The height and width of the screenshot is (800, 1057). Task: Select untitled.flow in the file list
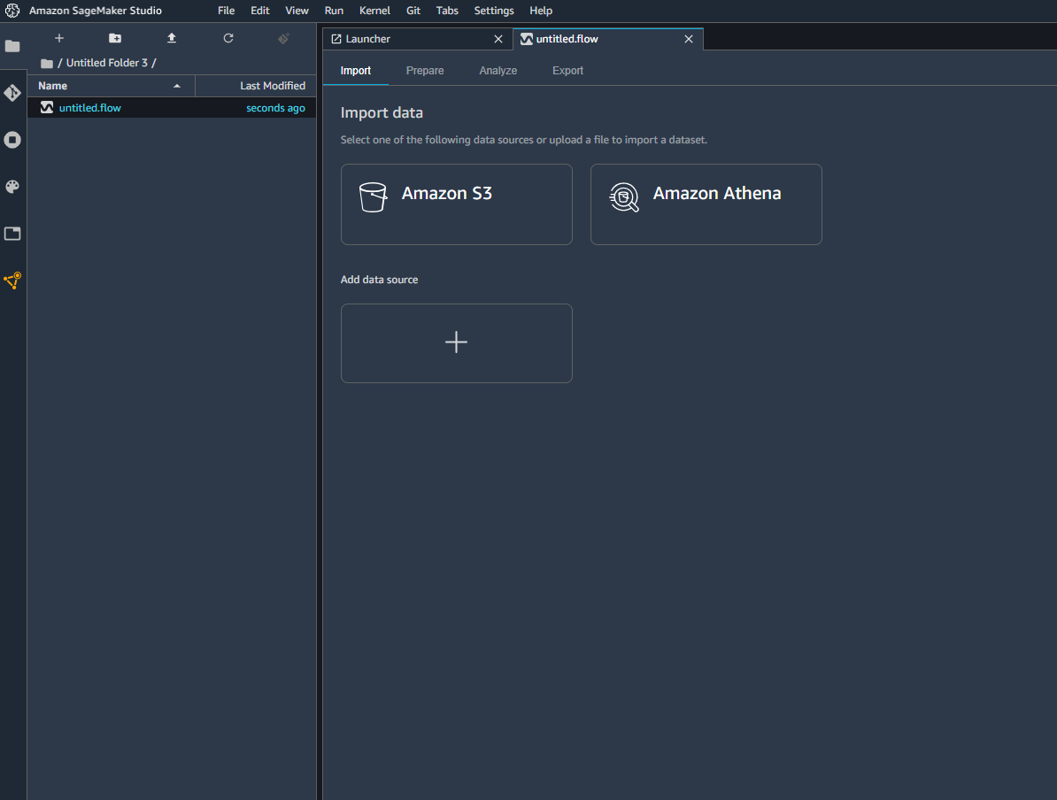coord(90,108)
